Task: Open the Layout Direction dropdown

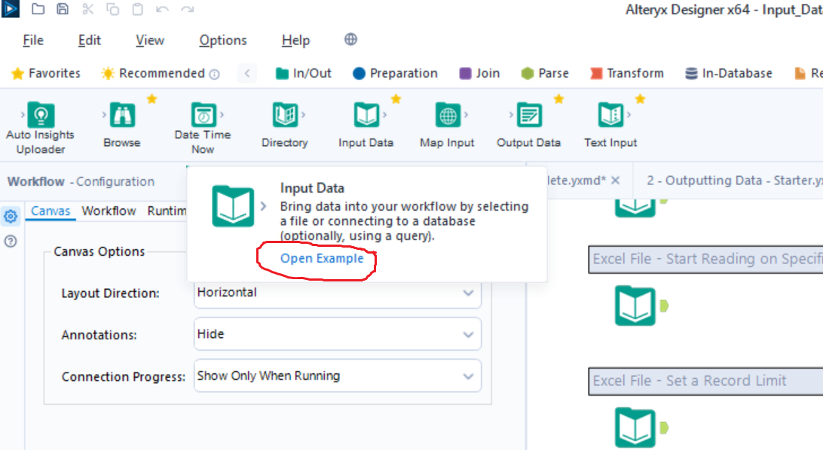Action: 337,292
